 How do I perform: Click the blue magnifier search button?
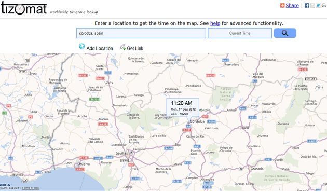285,33
